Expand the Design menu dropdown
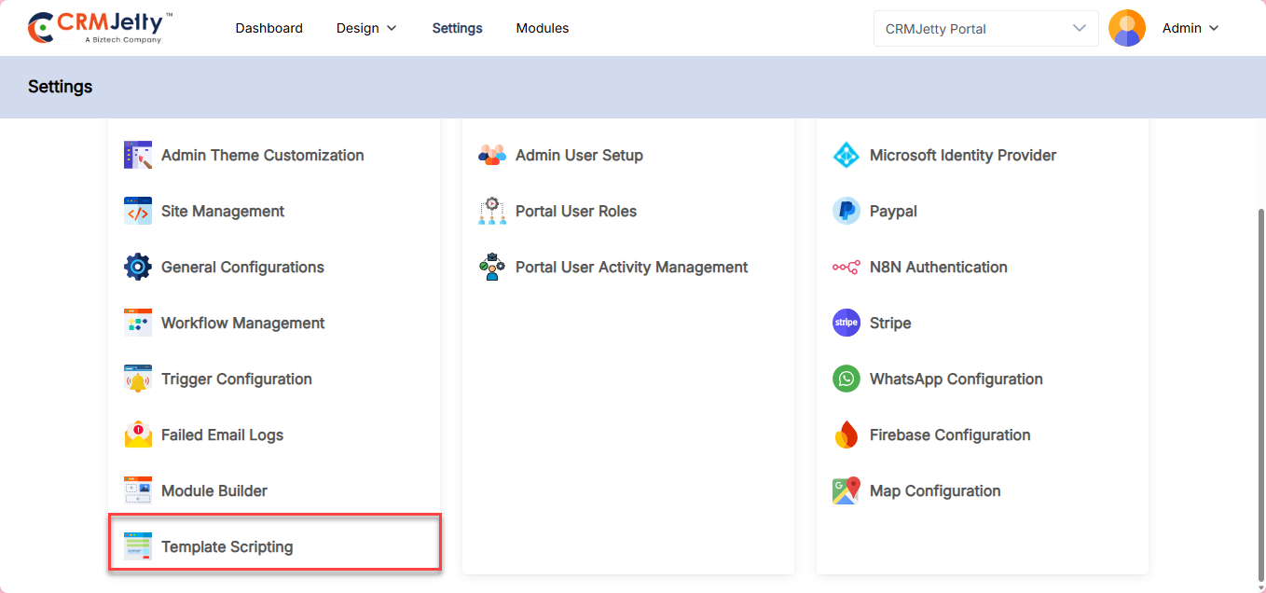Viewport: 1266px width, 593px height. [366, 28]
